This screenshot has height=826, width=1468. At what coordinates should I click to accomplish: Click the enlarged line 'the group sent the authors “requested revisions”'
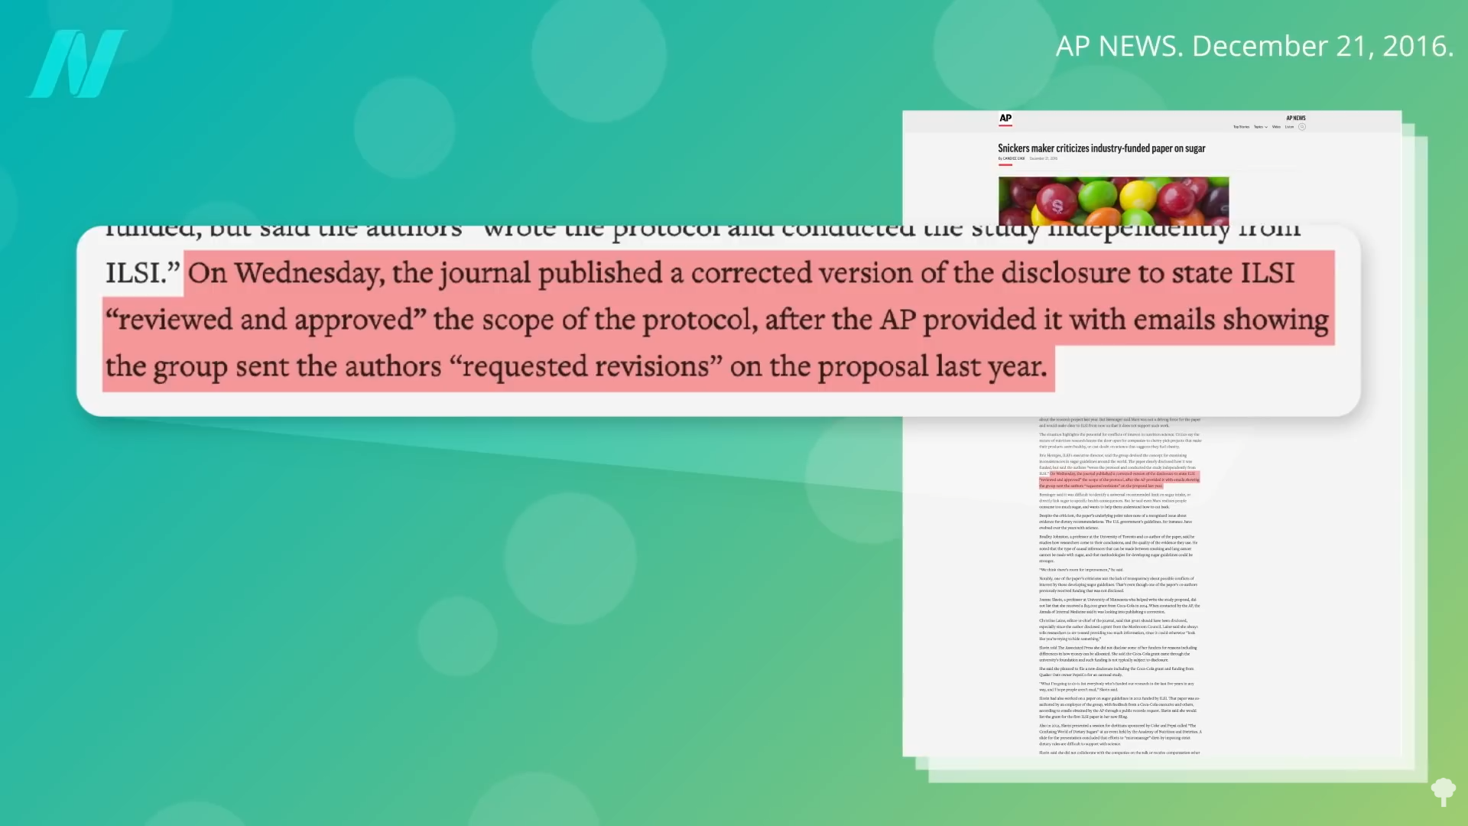pos(576,366)
